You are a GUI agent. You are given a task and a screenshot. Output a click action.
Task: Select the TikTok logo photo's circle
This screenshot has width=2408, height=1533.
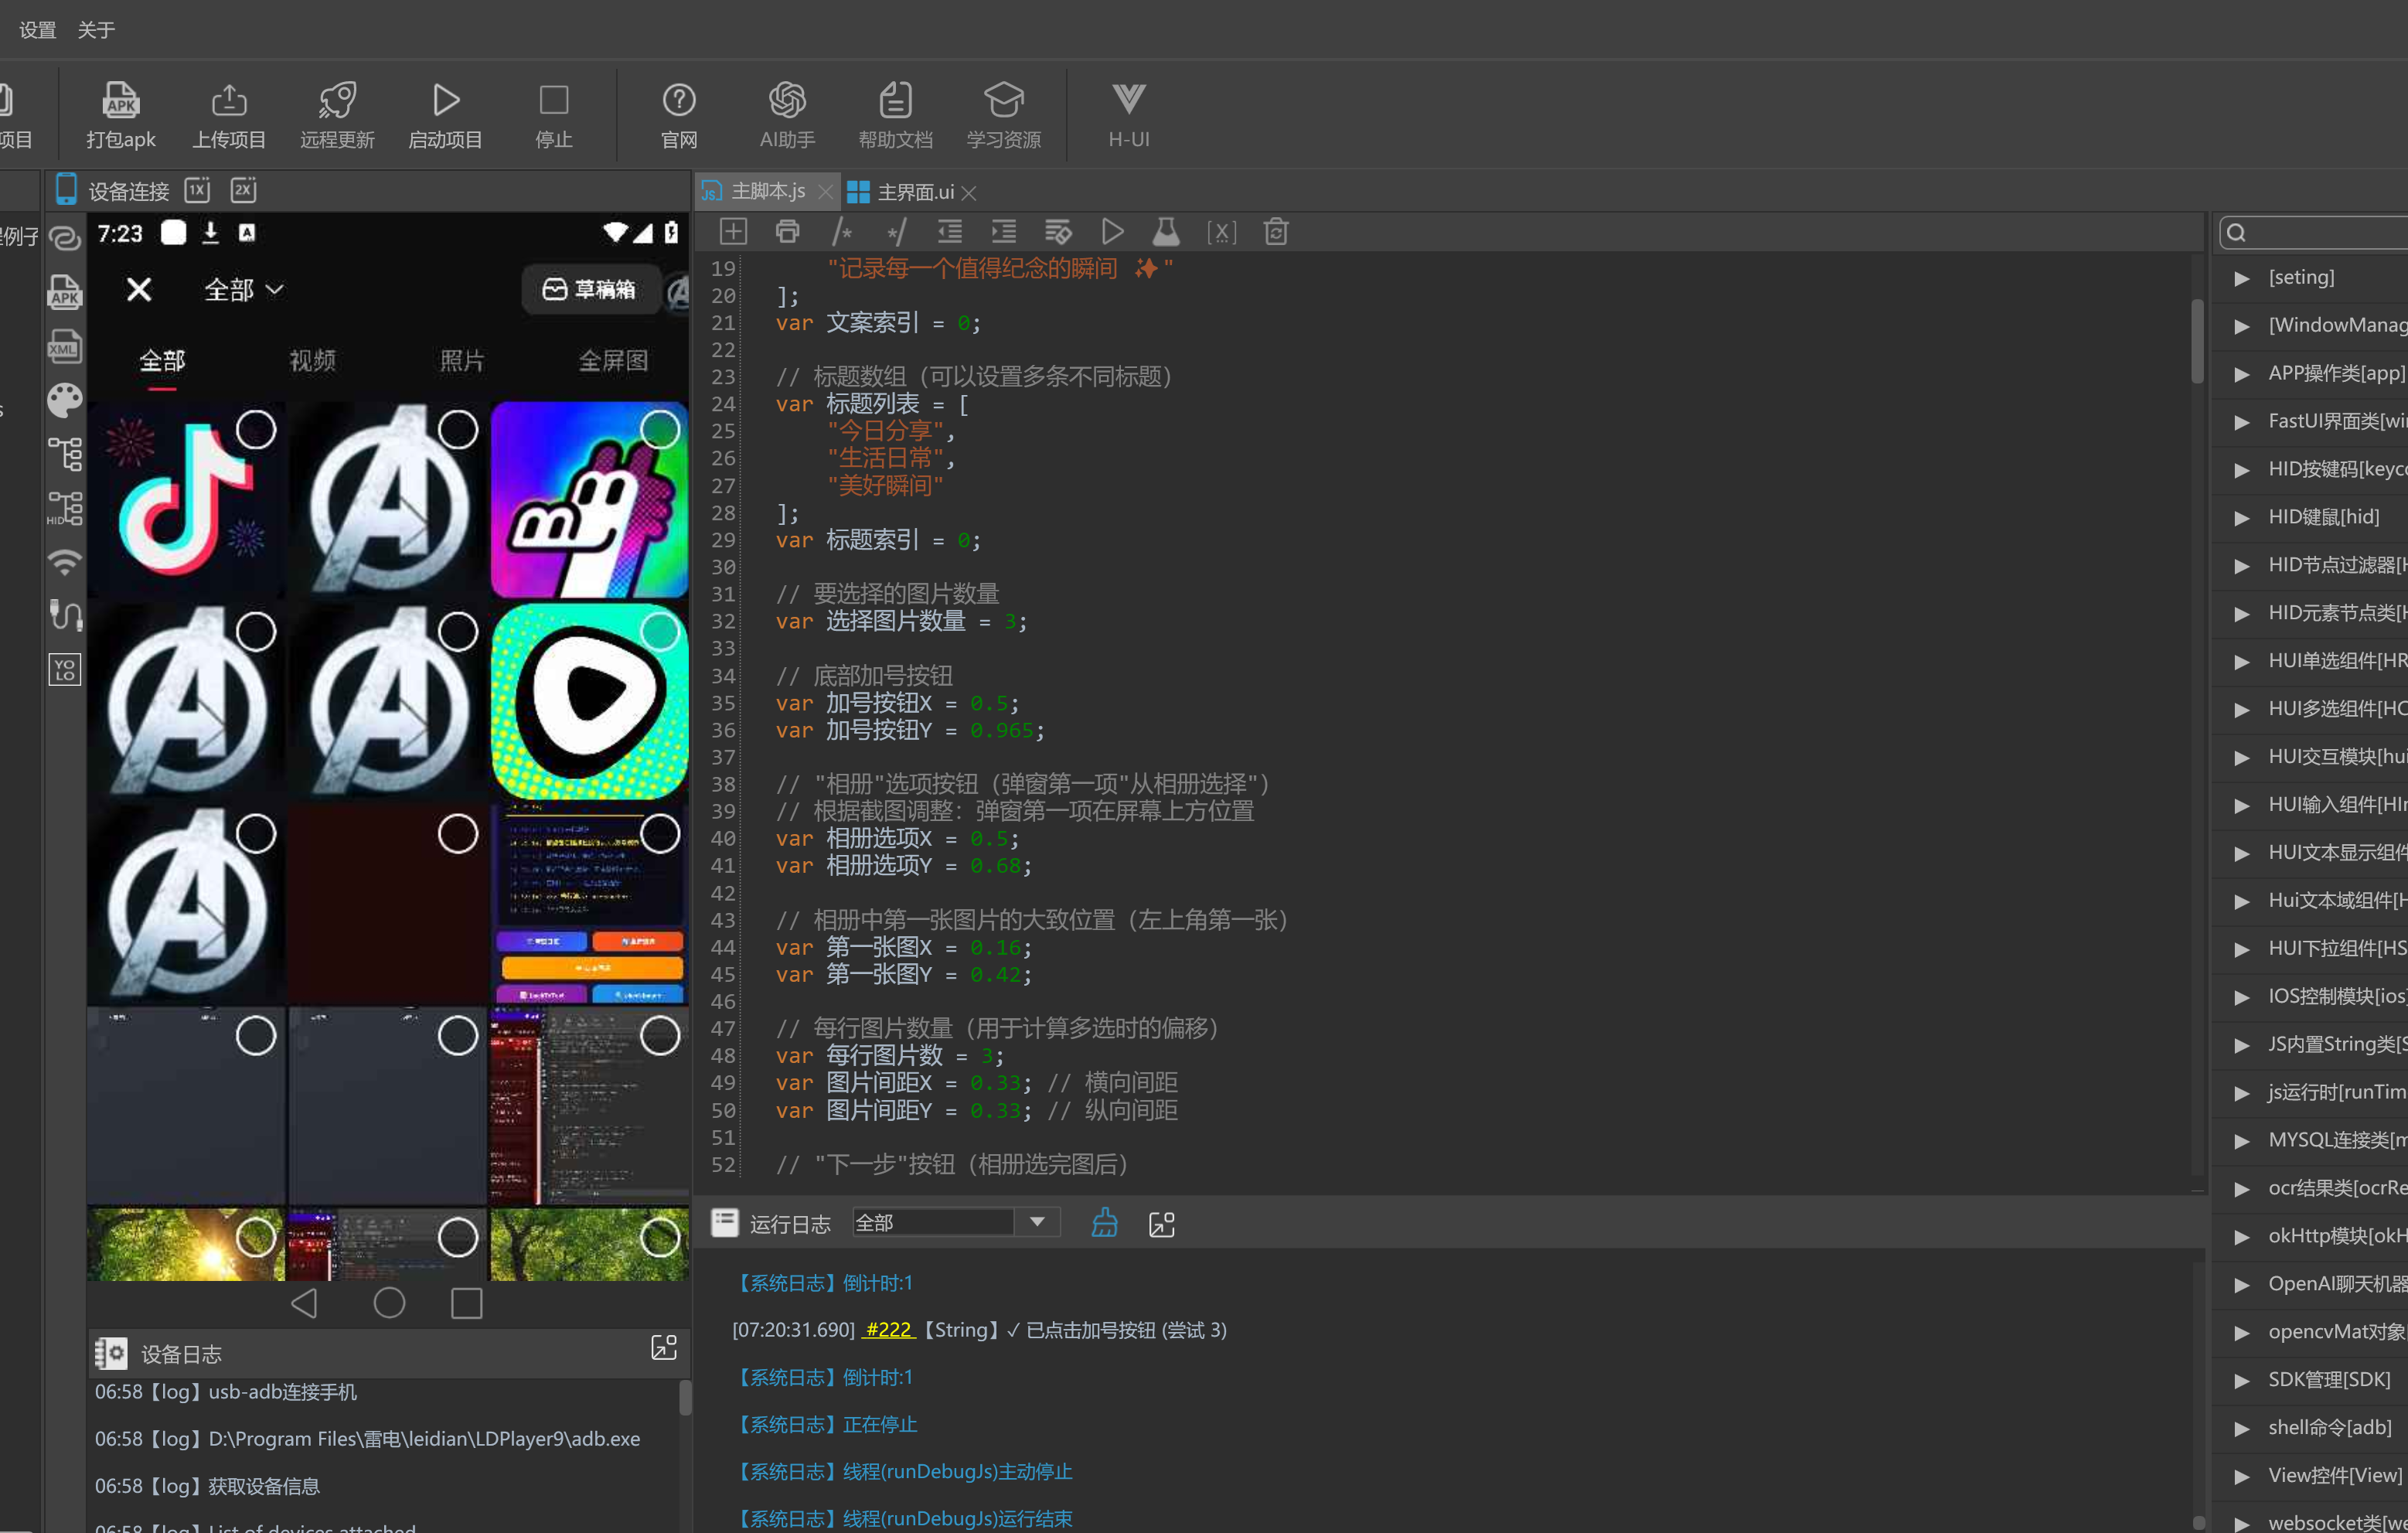pos(256,430)
